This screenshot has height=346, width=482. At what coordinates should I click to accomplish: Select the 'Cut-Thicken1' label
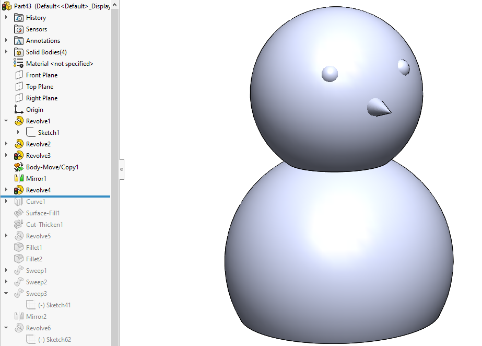tap(44, 225)
